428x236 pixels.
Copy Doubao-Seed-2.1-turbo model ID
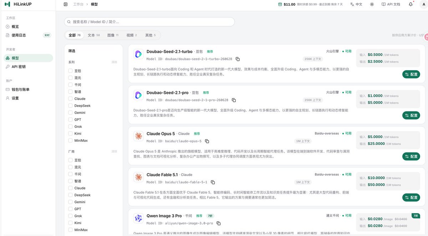click(x=238, y=59)
